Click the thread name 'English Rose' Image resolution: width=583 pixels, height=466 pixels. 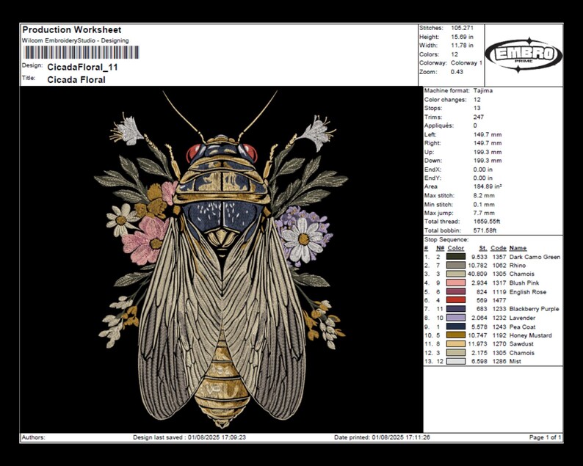pos(528,292)
